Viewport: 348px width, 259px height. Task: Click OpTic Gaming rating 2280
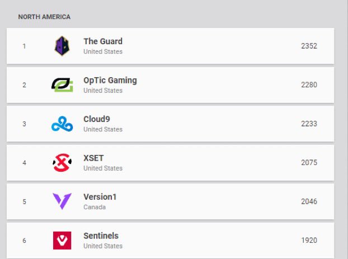[309, 85]
